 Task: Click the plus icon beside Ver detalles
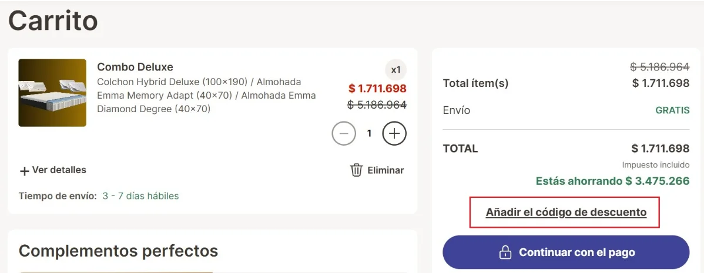point(25,171)
